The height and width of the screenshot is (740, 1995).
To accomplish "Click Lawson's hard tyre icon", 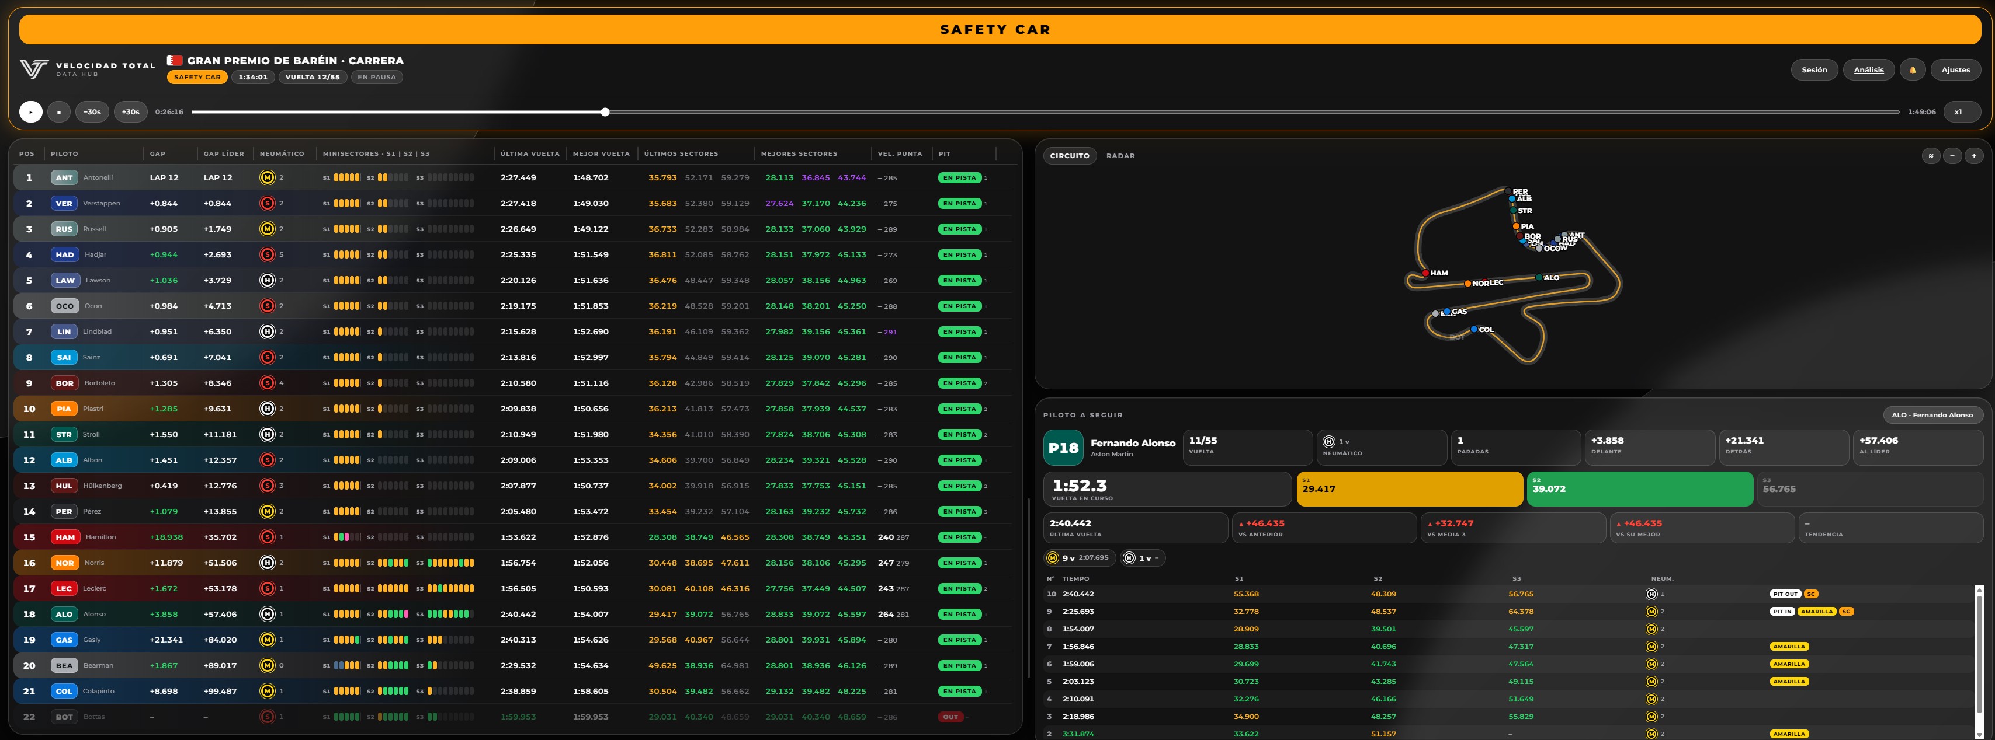I will [267, 280].
